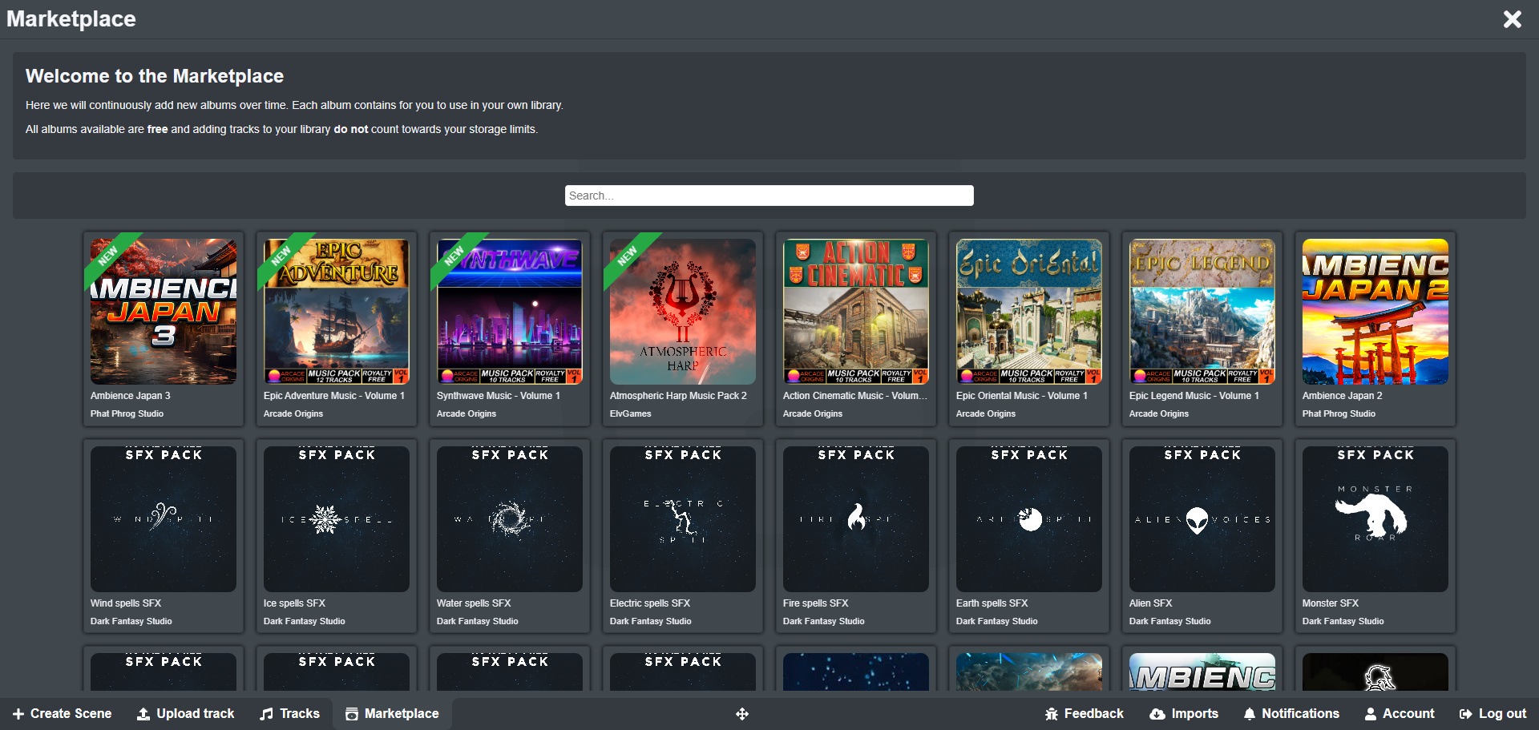The width and height of the screenshot is (1539, 730).
Task: Open Account settings via the person icon
Action: pyautogui.click(x=1370, y=714)
